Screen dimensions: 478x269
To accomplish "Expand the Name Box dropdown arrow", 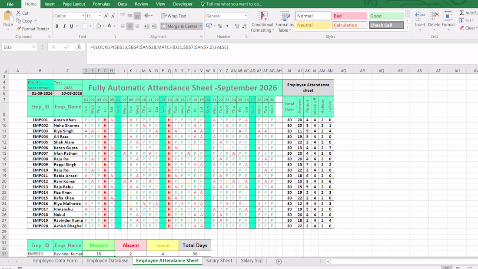I will point(33,47).
